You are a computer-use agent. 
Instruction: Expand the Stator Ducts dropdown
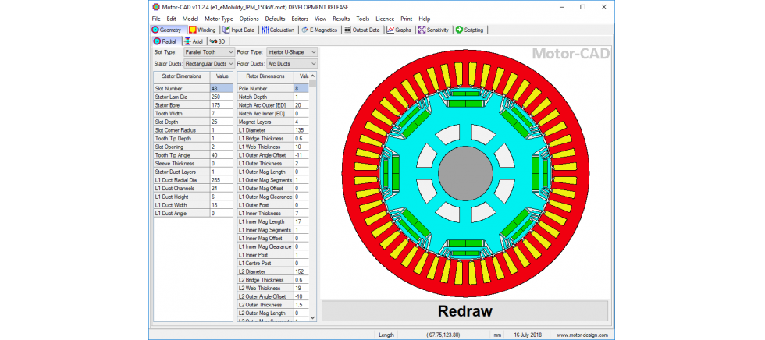click(x=231, y=63)
